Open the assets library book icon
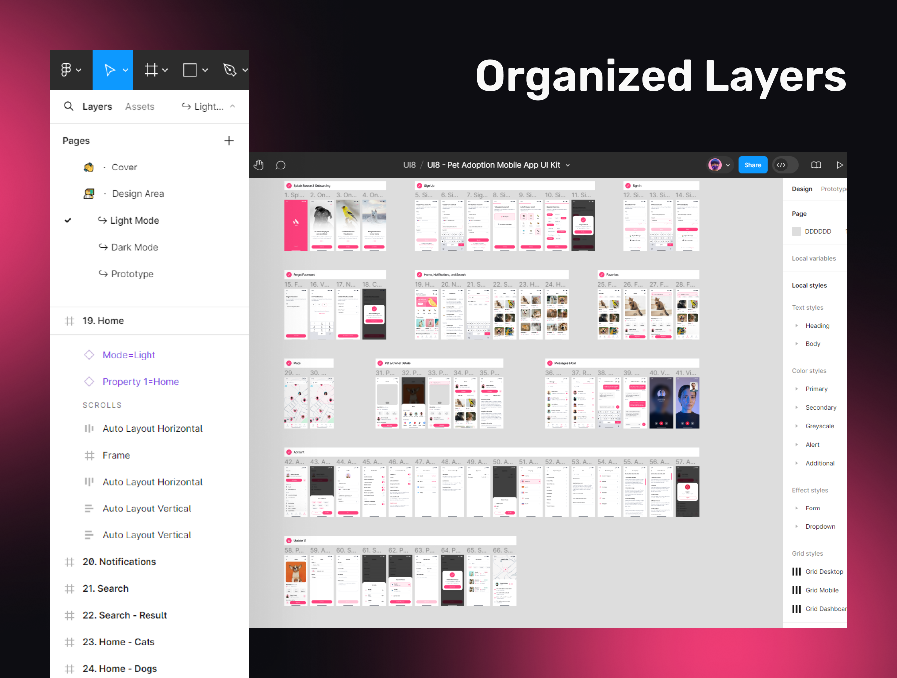Viewport: 897px width, 678px height. click(x=816, y=165)
